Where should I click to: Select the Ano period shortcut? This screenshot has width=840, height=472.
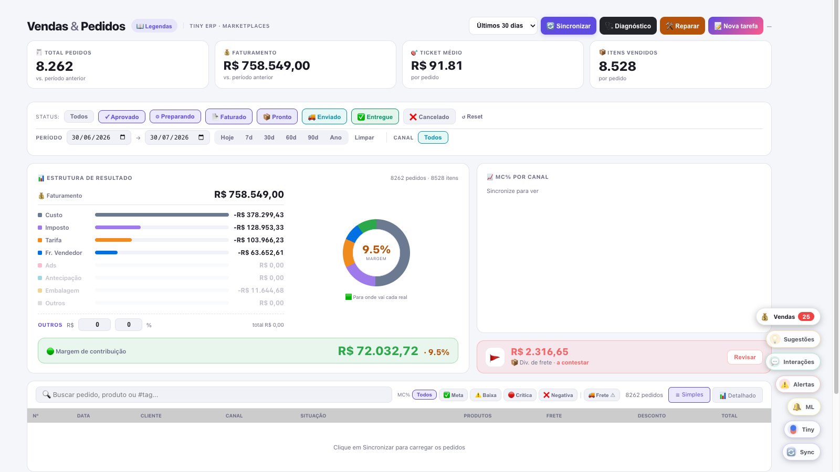coord(336,137)
